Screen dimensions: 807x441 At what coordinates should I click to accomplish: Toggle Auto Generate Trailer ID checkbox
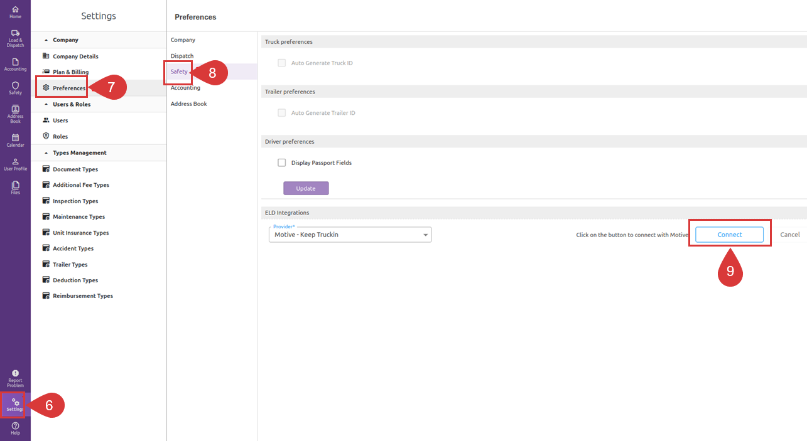[x=282, y=113]
